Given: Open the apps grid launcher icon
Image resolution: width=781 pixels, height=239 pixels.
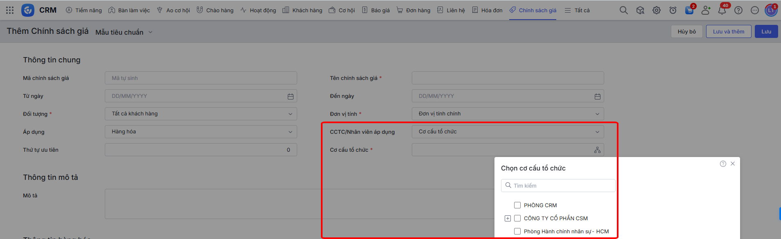Looking at the screenshot, I should pyautogui.click(x=10, y=10).
